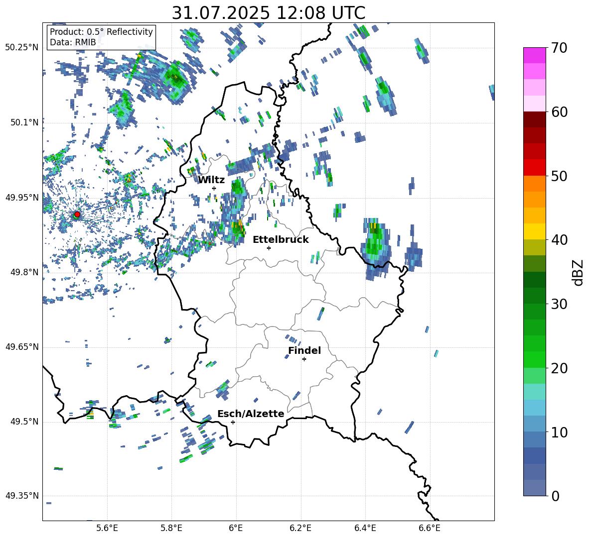This screenshot has height=538, width=590.
Task: Click the 30 value on colorbar
Action: click(x=559, y=304)
